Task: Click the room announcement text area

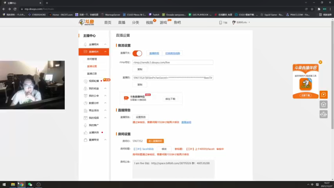Action: point(173,169)
